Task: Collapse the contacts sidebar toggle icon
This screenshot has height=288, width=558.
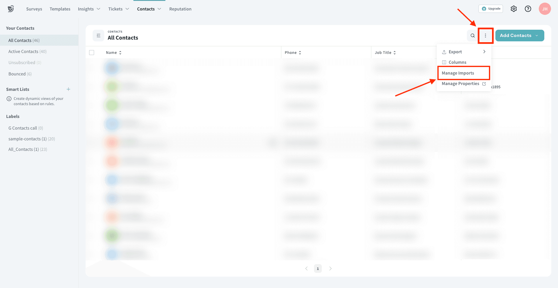Action: (x=98, y=36)
